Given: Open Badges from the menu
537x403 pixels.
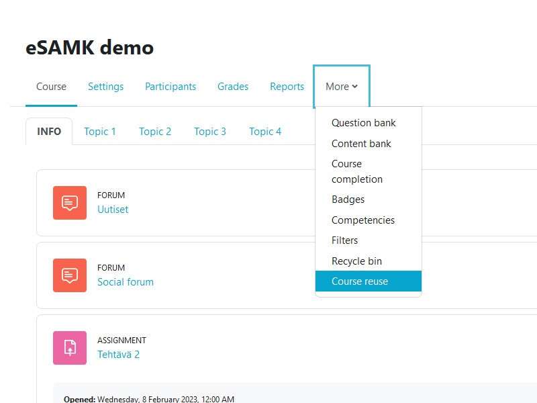Looking at the screenshot, I should [368, 199].
